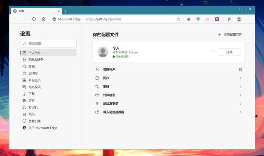Reload the page with refresh icon

point(34,19)
